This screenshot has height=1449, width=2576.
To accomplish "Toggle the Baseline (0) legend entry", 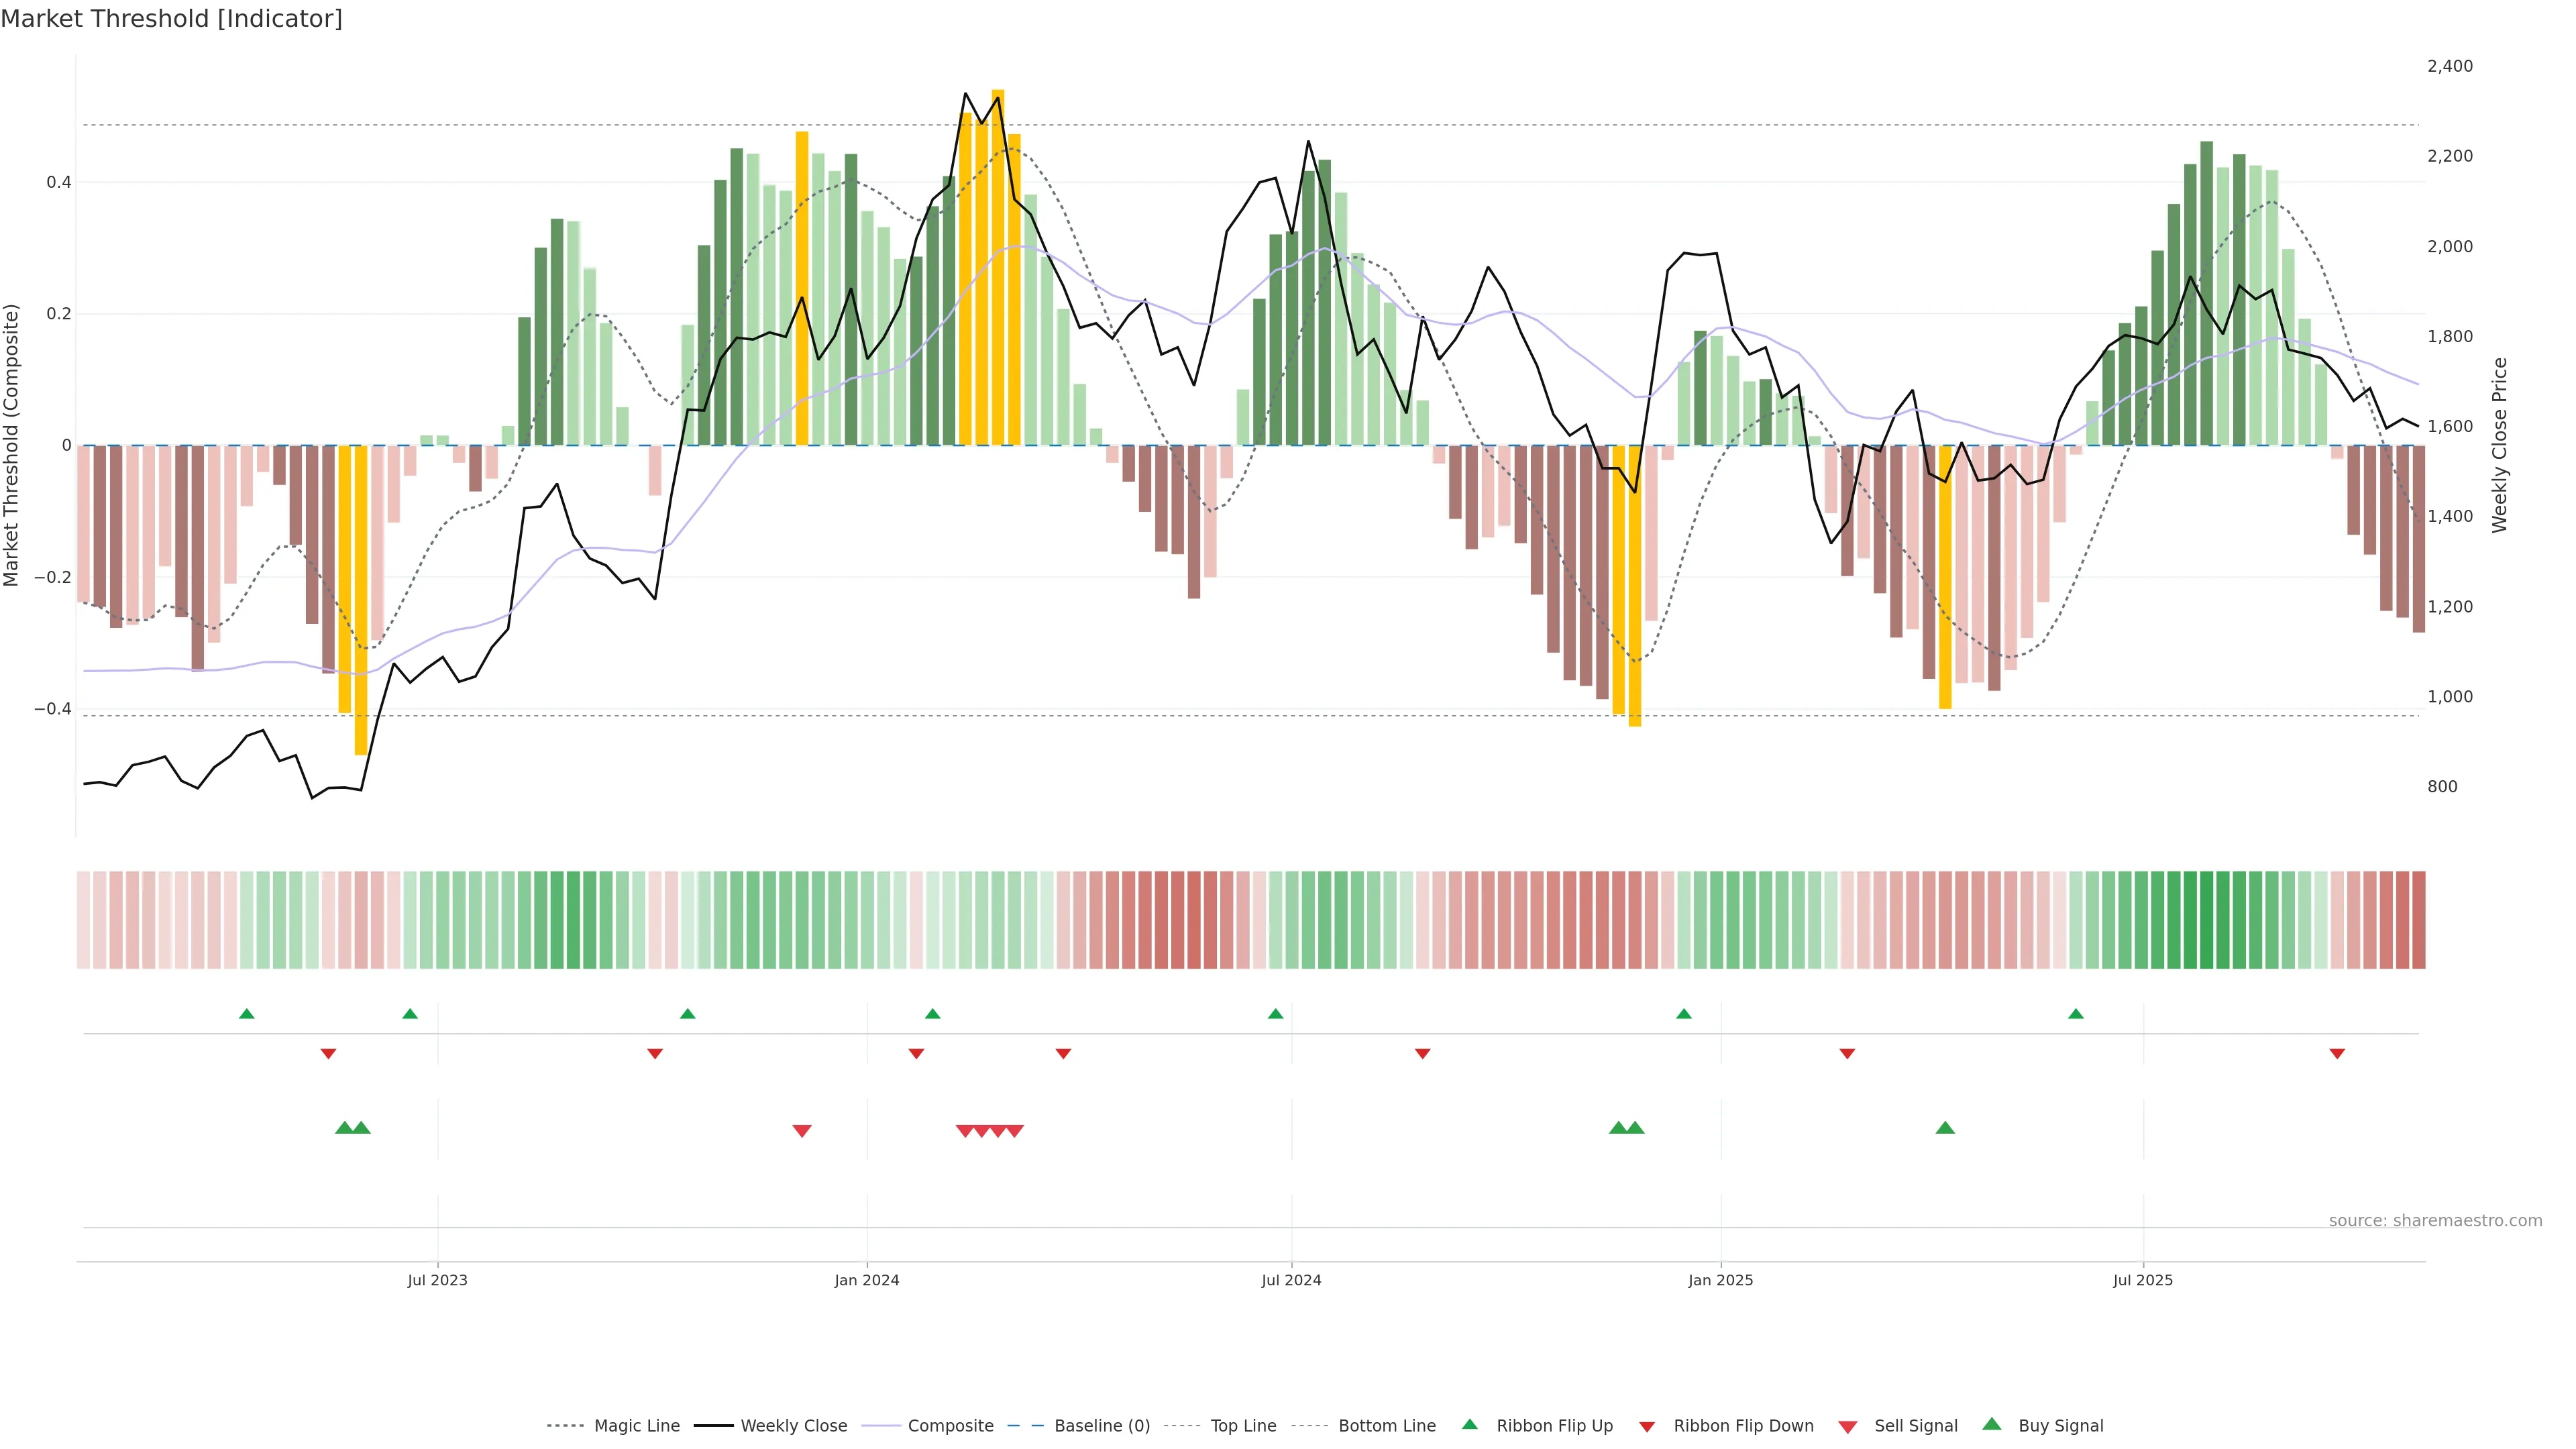I will coord(1101,1426).
